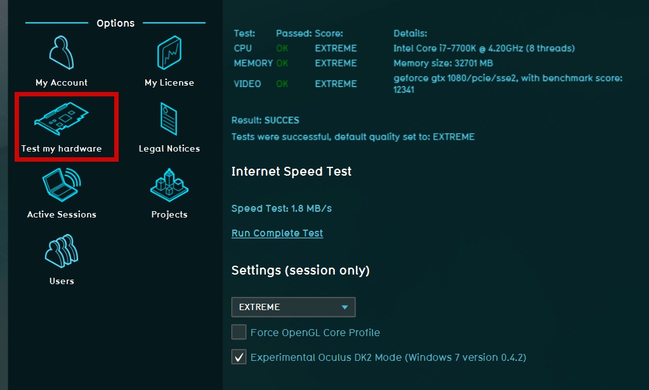This screenshot has width=649, height=390.
Task: Enable the Force OpenGL Core Profile checkbox
Action: pyautogui.click(x=239, y=332)
